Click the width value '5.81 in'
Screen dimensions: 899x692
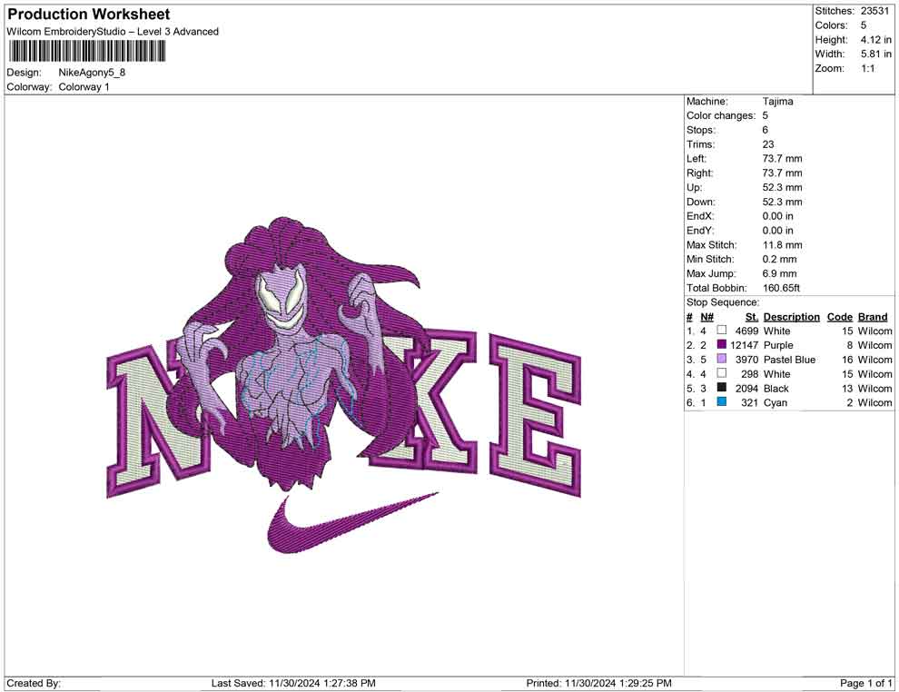point(875,54)
